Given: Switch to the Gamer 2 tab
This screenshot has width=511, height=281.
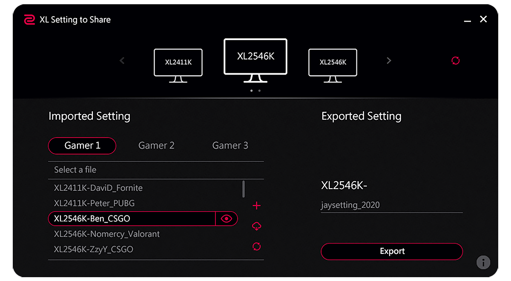Looking at the screenshot, I should click(x=156, y=145).
